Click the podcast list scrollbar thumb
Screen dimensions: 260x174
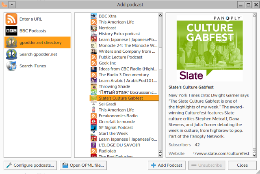160,58
